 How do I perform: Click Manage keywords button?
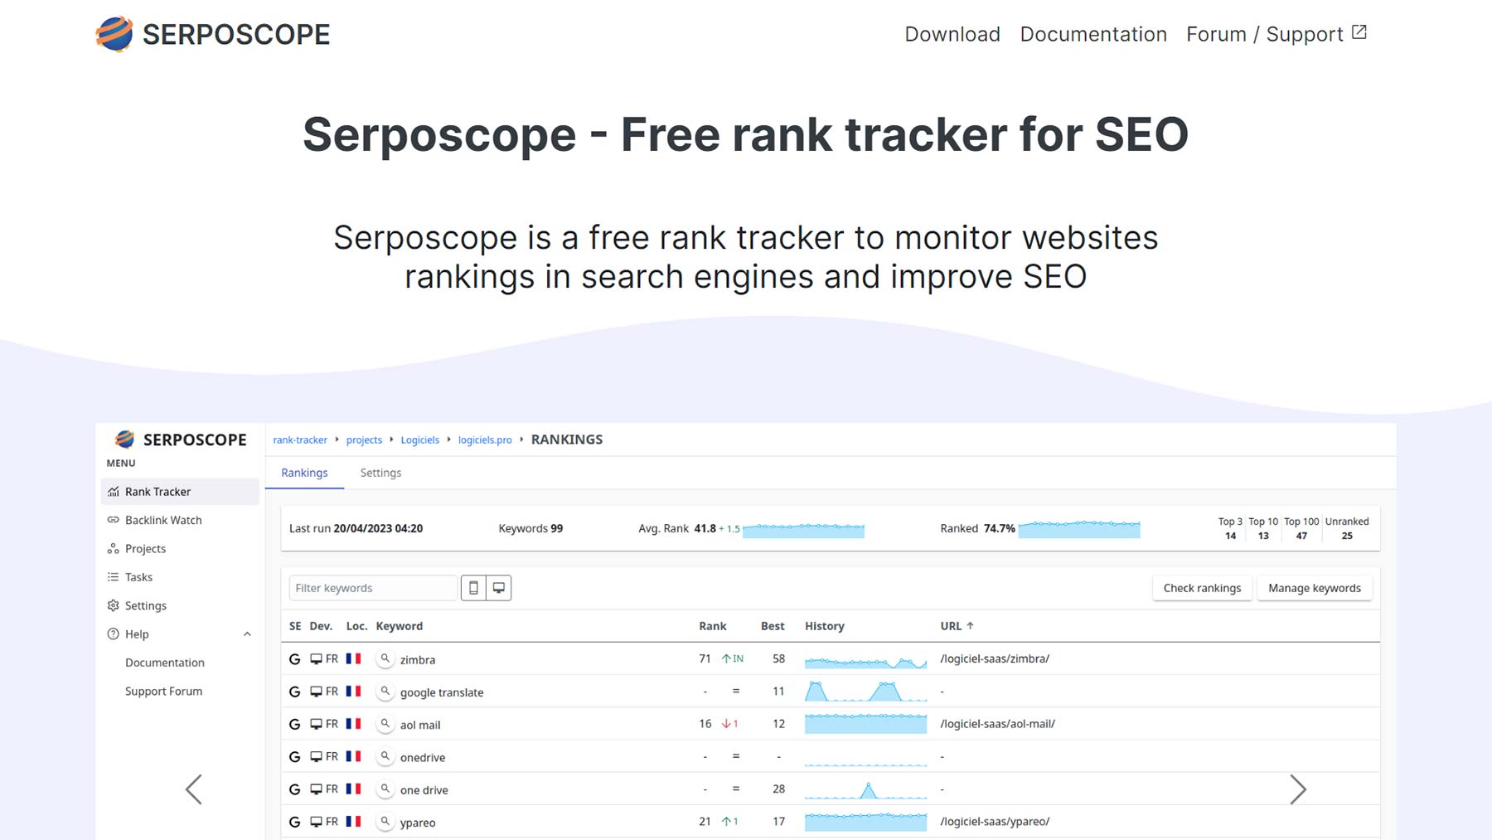click(x=1315, y=588)
